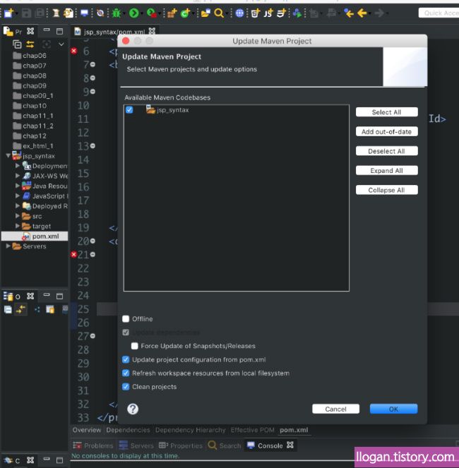Expand the JAX-WS Web Services node
Screen dimensions: 459x468
point(18,176)
